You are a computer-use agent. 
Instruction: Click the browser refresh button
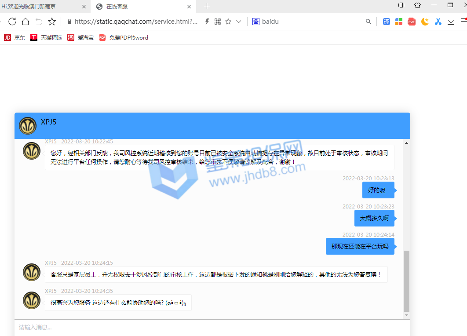(x=12, y=22)
